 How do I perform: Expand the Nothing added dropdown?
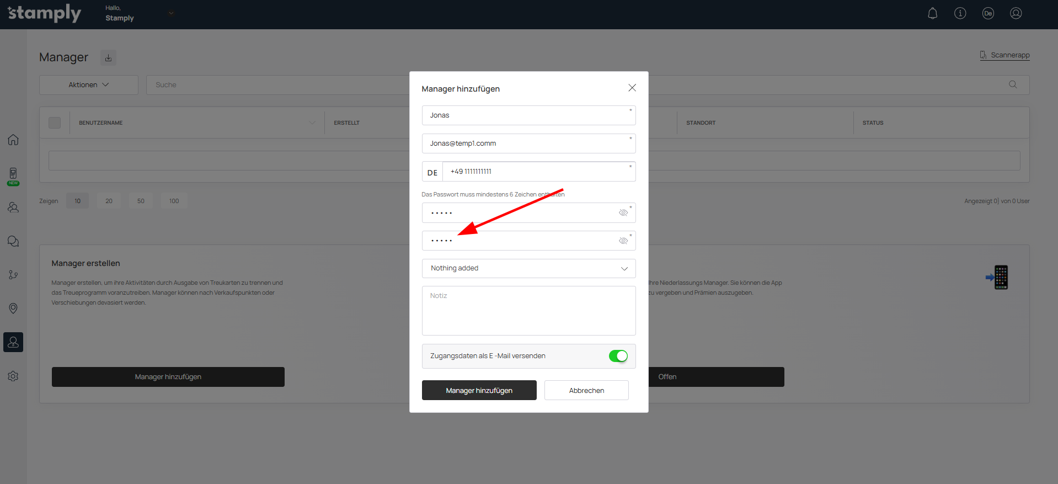528,268
